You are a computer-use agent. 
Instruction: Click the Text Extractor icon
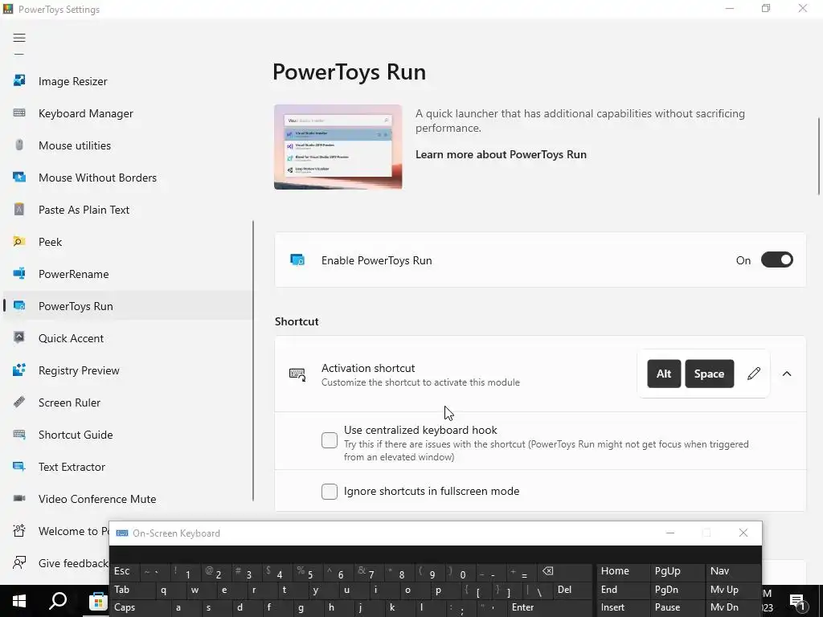19,467
